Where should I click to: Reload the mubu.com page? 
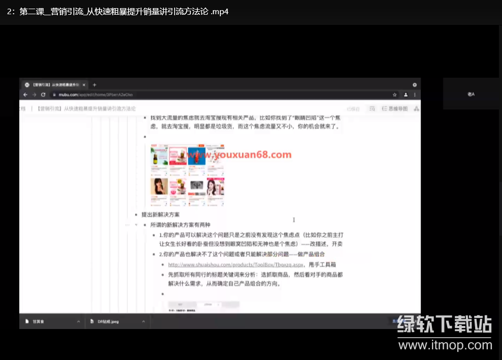coord(43,95)
